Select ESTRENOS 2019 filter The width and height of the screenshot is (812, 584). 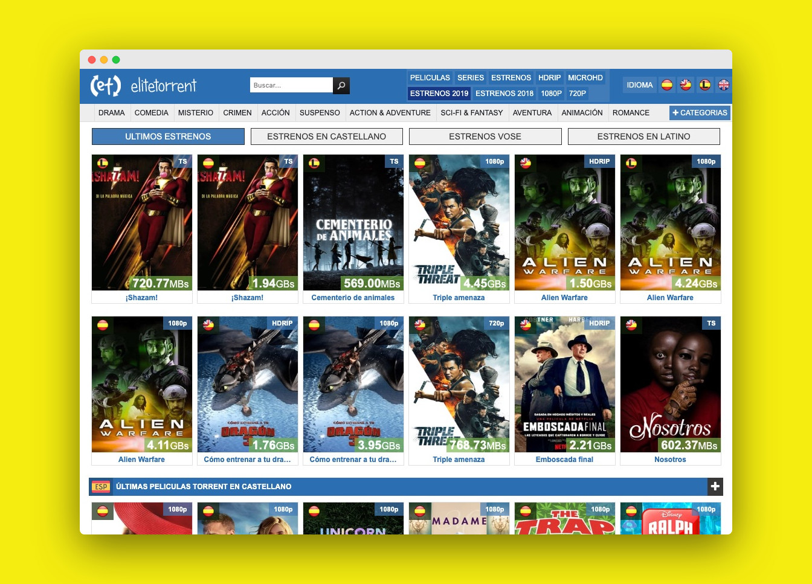(x=439, y=94)
